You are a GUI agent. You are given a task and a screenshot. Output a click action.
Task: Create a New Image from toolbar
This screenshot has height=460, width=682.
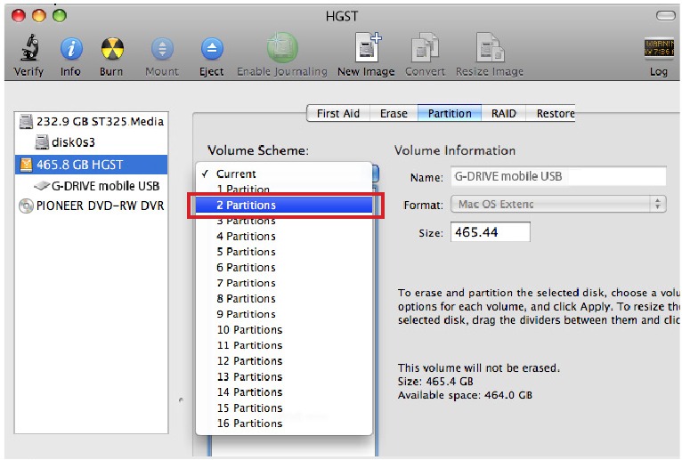(368, 47)
